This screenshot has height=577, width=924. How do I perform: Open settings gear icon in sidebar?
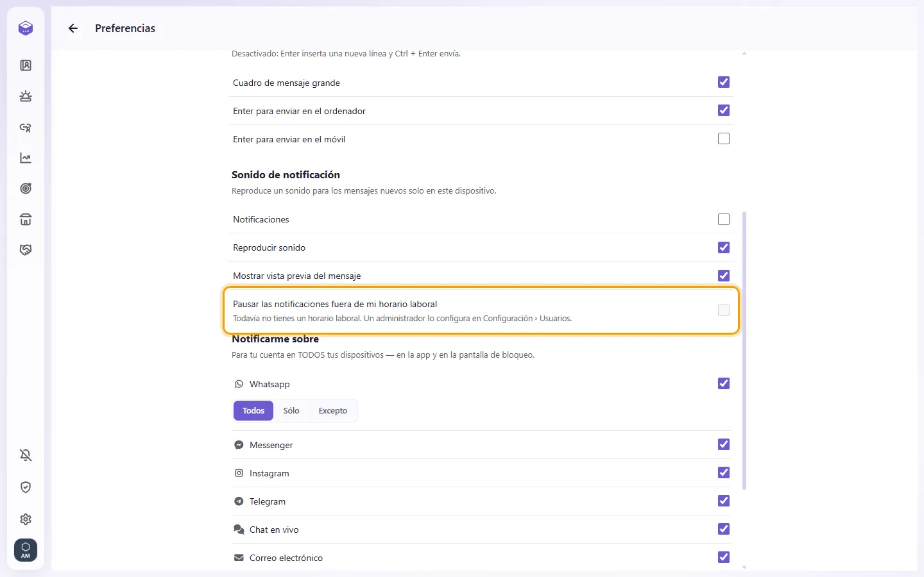[26, 519]
